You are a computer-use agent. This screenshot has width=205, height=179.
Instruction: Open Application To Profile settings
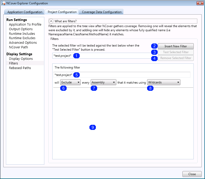click(25, 24)
